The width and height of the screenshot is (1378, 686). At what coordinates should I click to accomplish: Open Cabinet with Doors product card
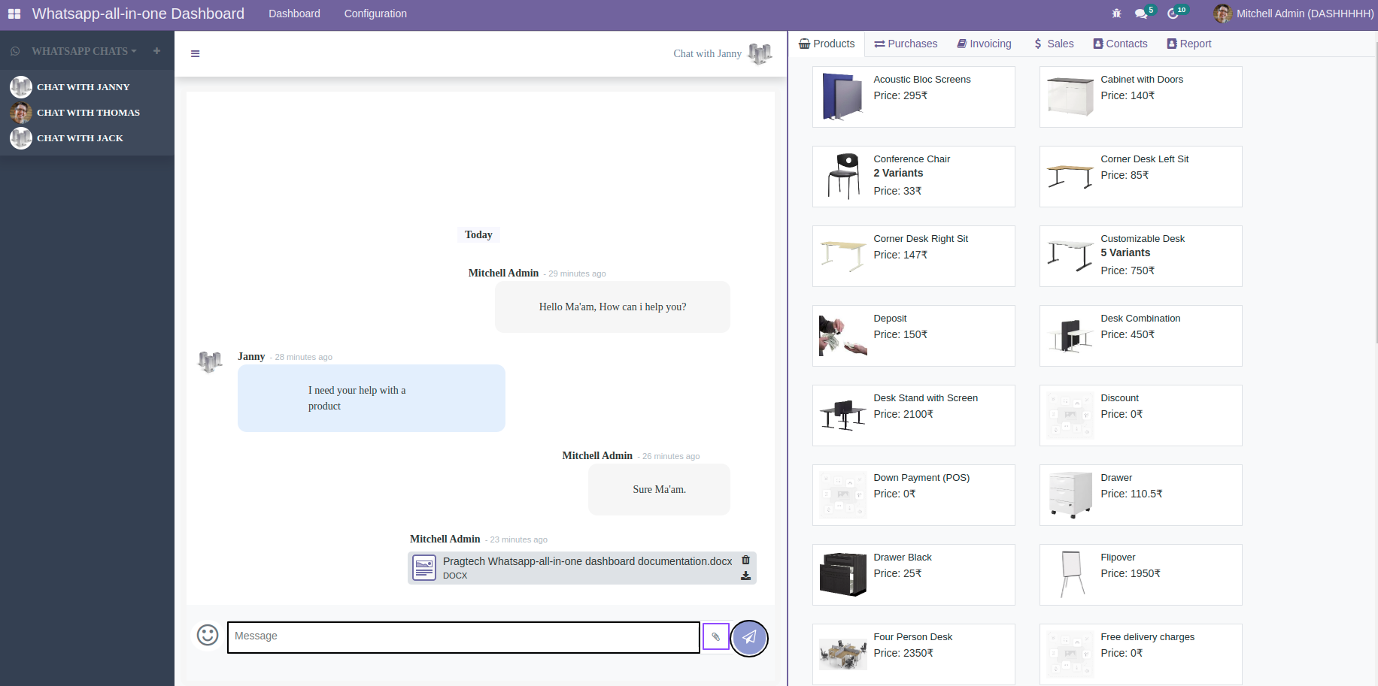point(1140,97)
